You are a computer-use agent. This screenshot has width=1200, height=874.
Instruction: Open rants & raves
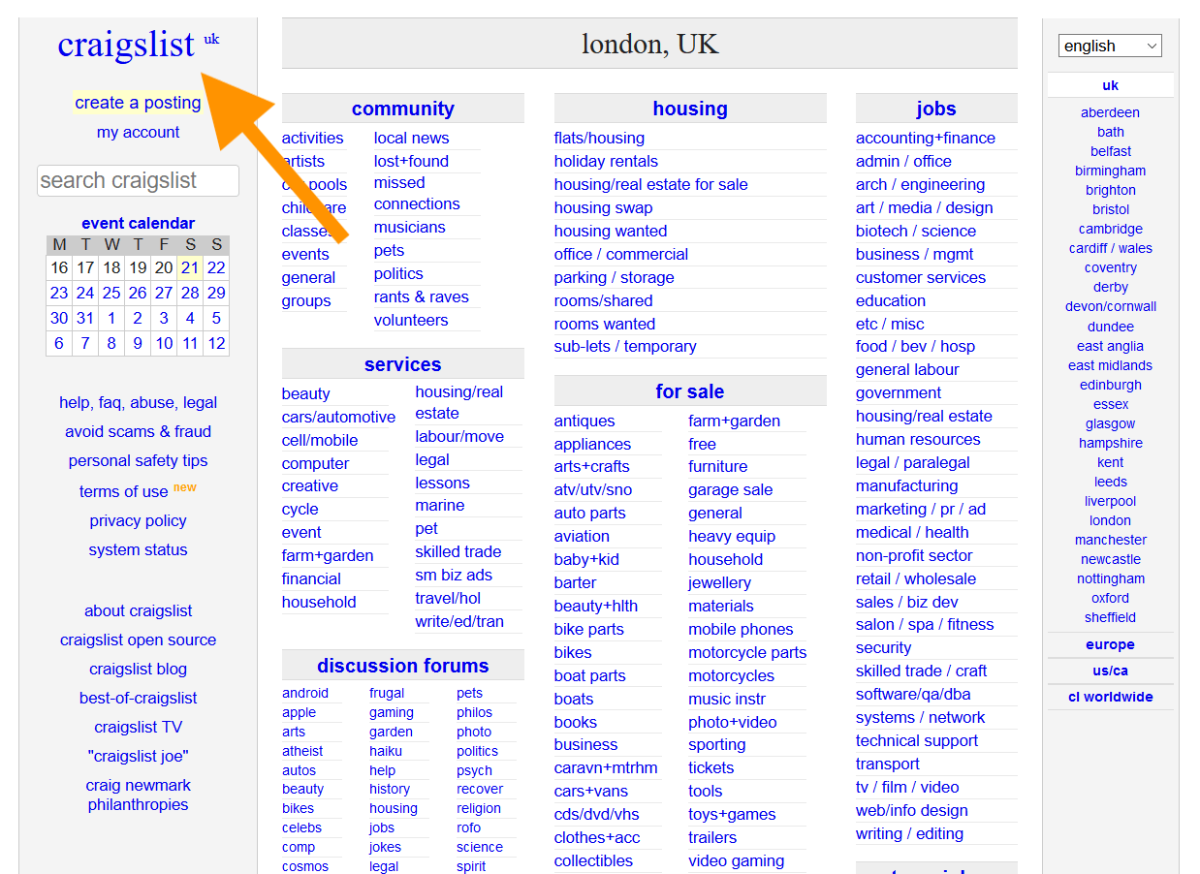[x=421, y=297]
